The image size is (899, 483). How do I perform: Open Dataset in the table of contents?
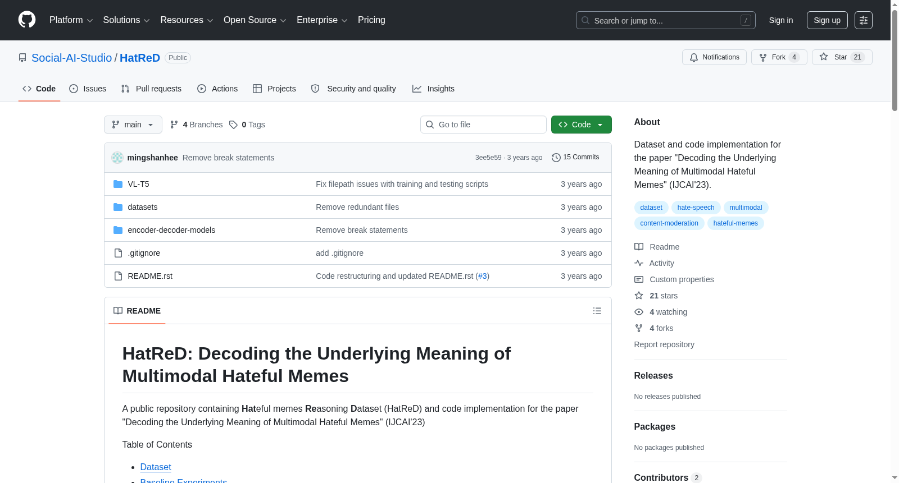[x=156, y=467]
